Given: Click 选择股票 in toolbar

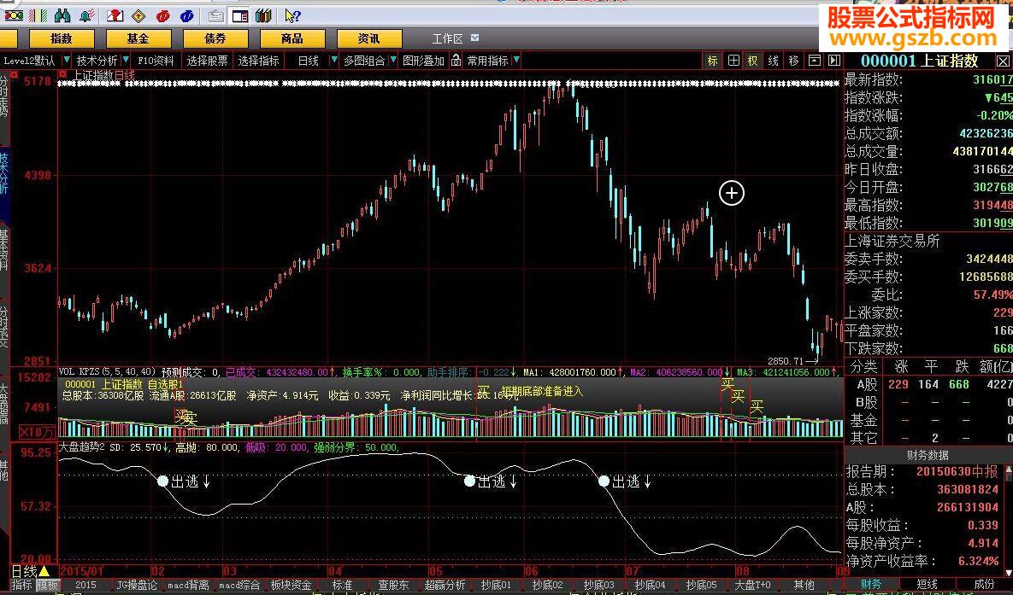Looking at the screenshot, I should 208,60.
